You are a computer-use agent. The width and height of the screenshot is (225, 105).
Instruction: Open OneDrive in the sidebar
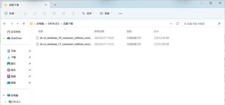point(14,38)
